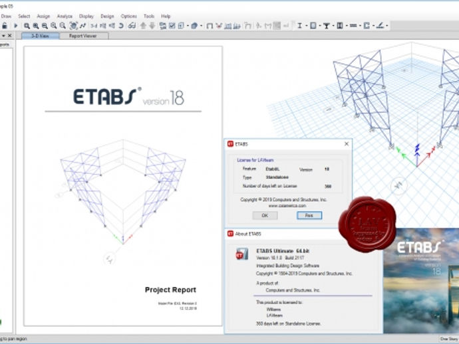459x344 pixels.
Task: Click the 'Project Report' heading text
Action: click(170, 290)
